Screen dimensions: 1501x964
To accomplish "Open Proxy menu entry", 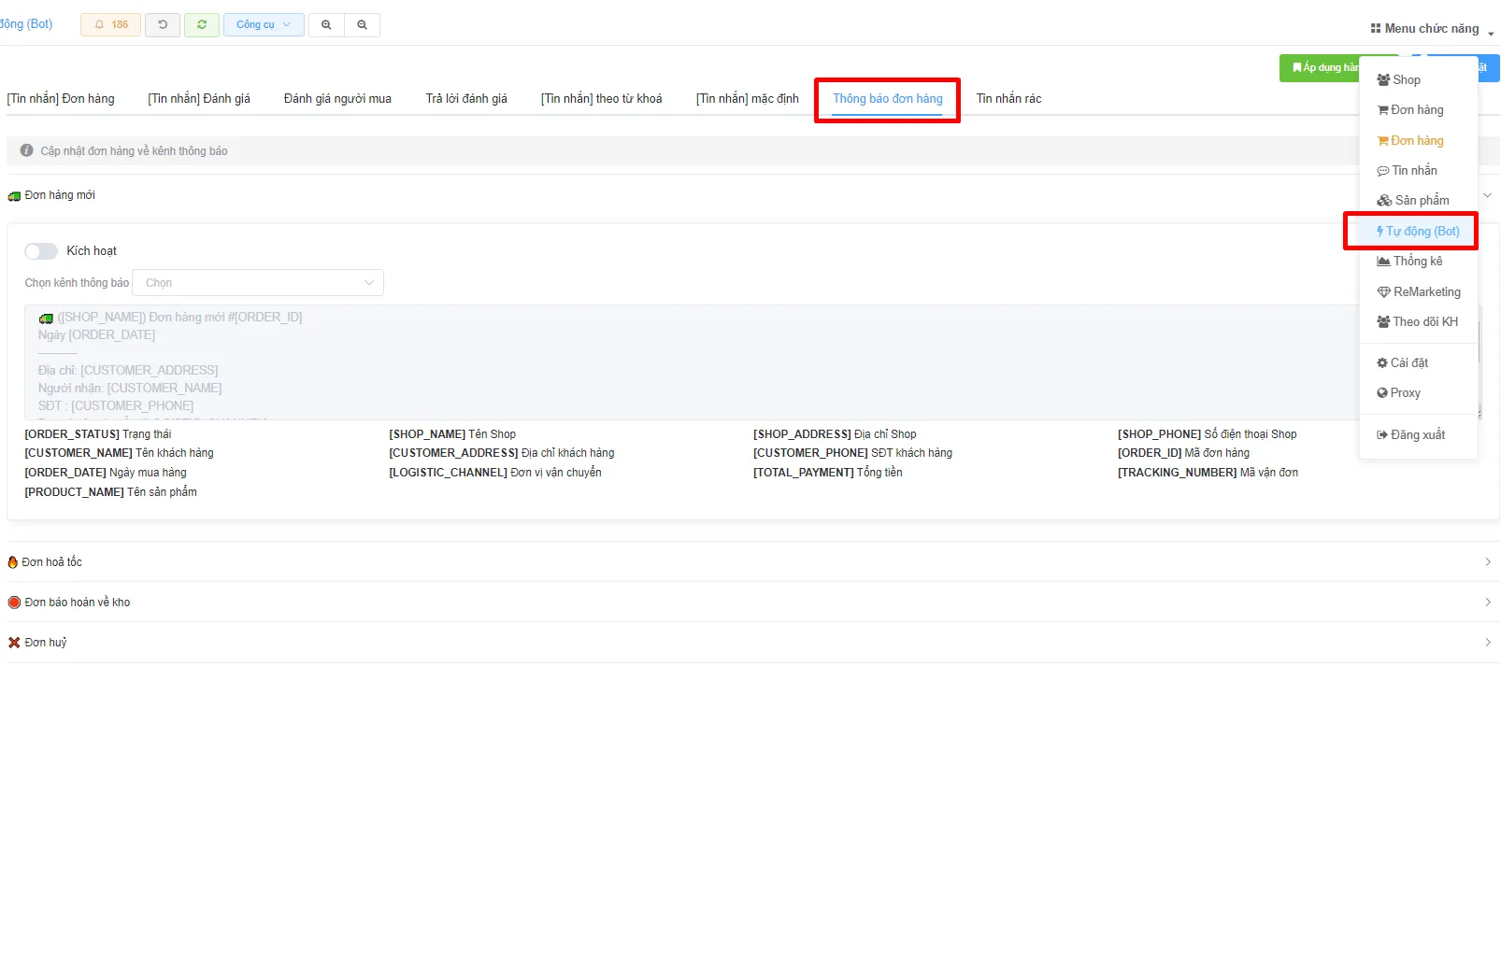I will pos(1398,393).
